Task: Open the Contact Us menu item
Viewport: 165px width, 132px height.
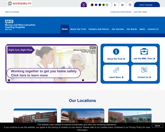Action: pos(153,29)
